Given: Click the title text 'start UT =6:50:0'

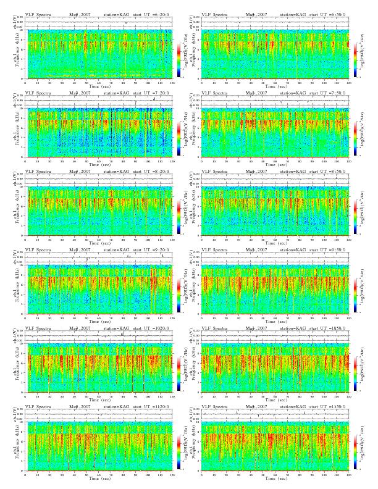Looking at the screenshot, I should 328,15.
